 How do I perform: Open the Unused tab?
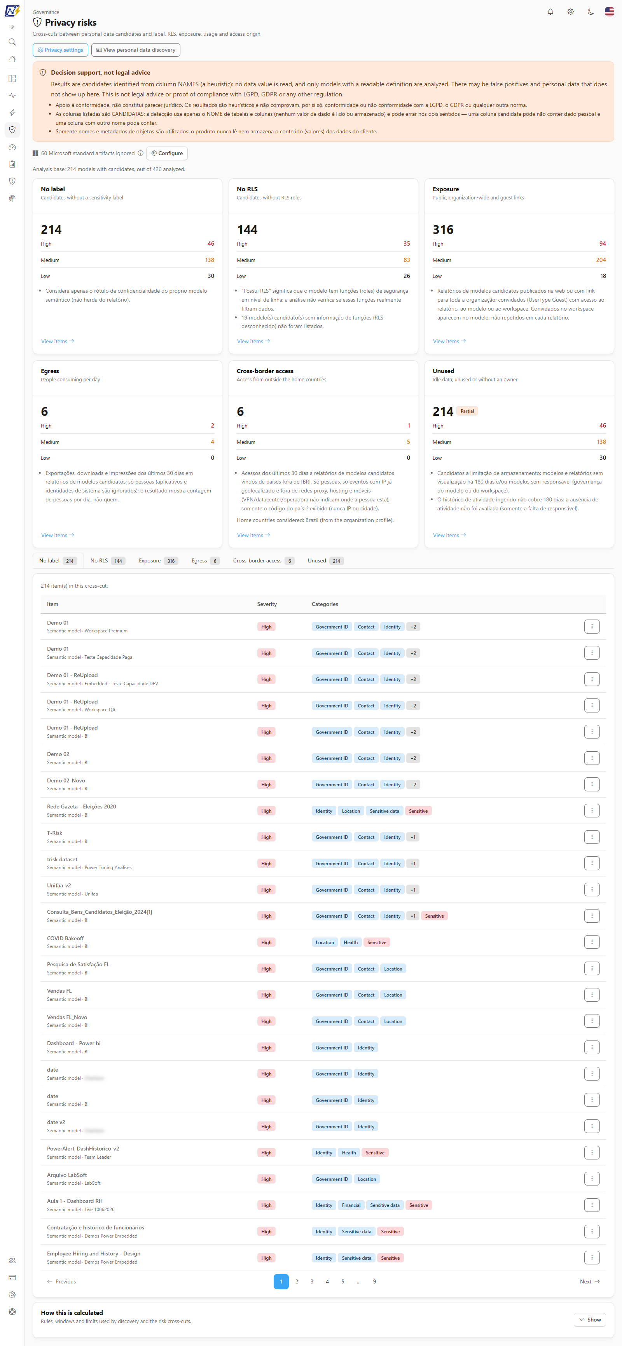325,560
